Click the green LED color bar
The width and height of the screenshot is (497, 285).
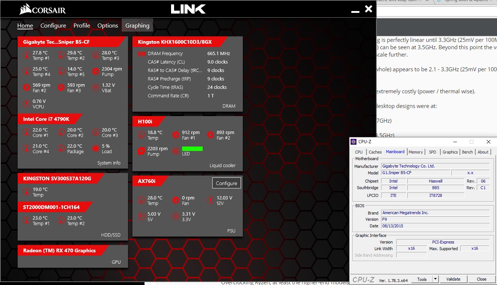[x=192, y=148]
